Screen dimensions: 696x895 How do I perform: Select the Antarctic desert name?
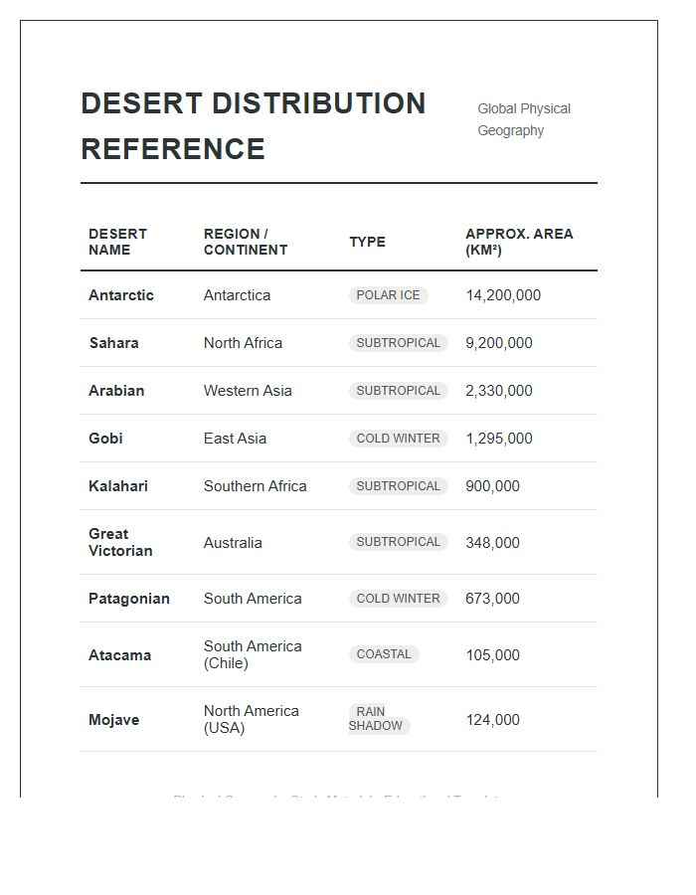coord(121,295)
